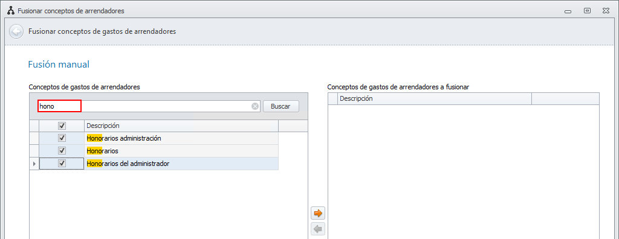Click the row indicator arrow of current row

point(34,164)
